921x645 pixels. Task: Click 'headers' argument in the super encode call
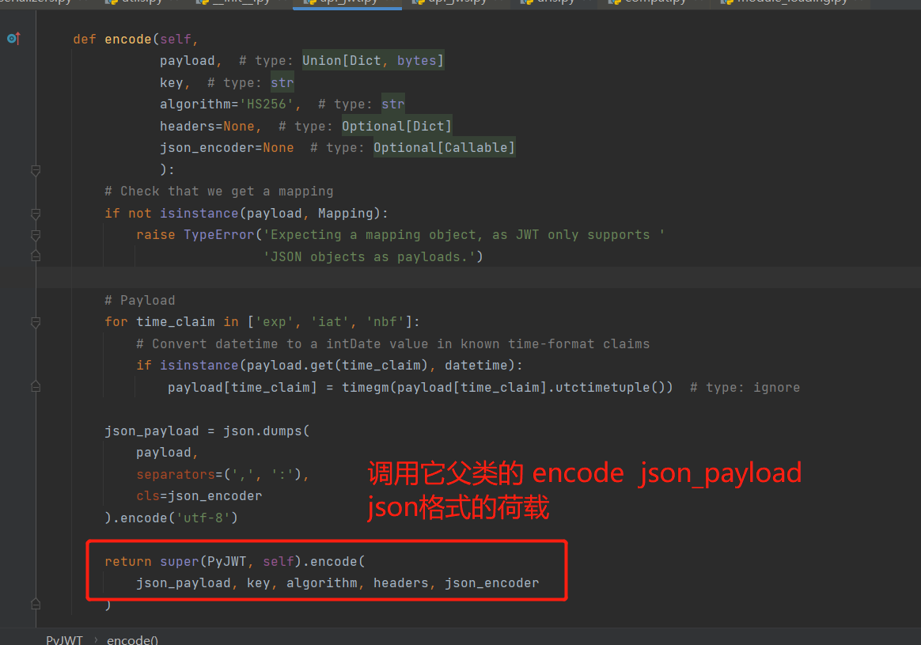pyautogui.click(x=401, y=583)
